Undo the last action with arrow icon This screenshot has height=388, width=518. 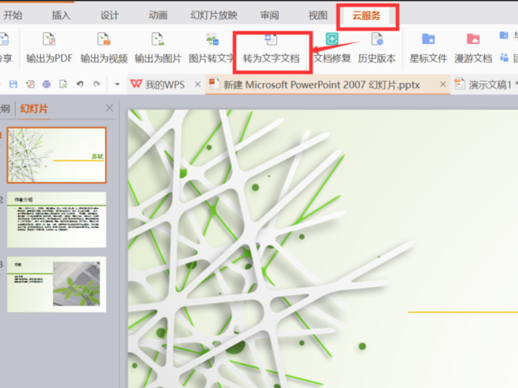click(x=80, y=85)
